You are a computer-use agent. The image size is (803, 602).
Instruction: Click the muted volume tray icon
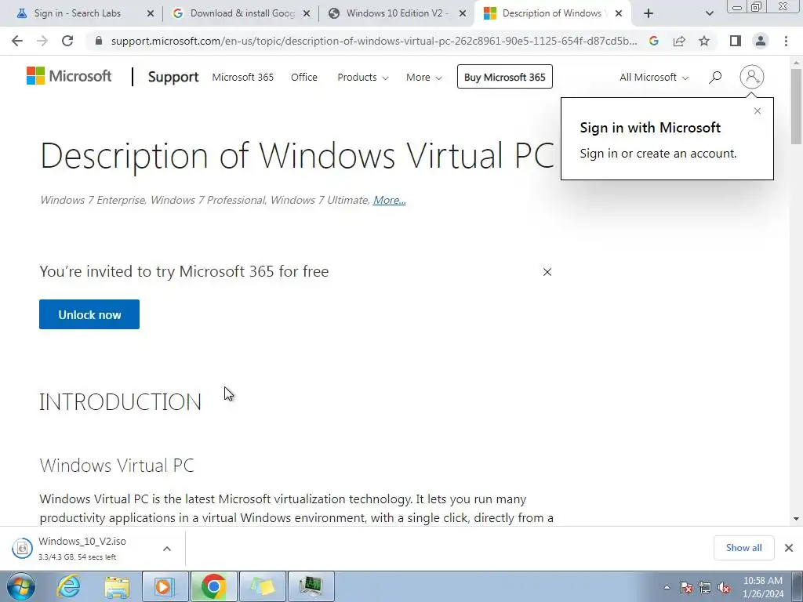point(724,587)
